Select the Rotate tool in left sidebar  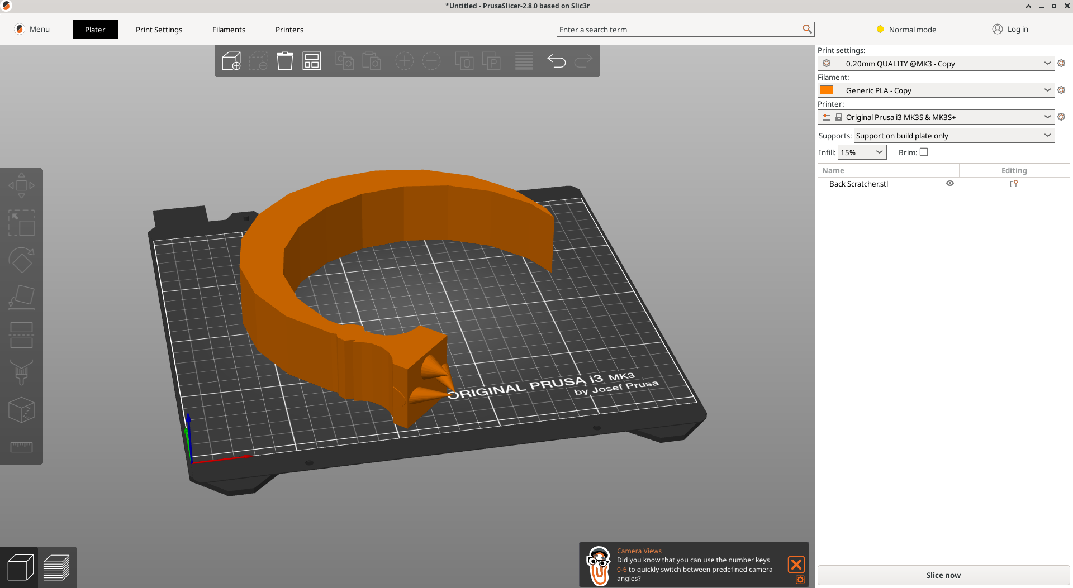(21, 260)
